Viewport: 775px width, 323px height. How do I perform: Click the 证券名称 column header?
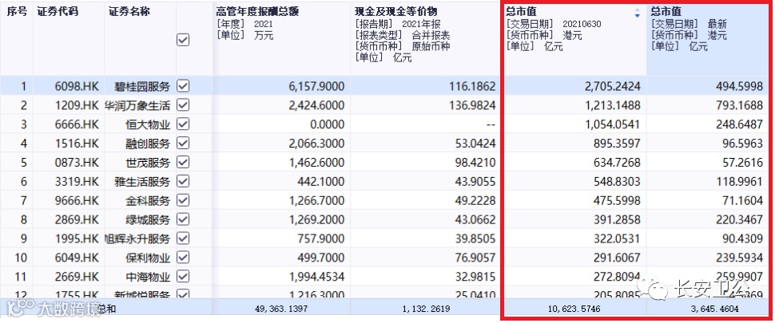[129, 12]
